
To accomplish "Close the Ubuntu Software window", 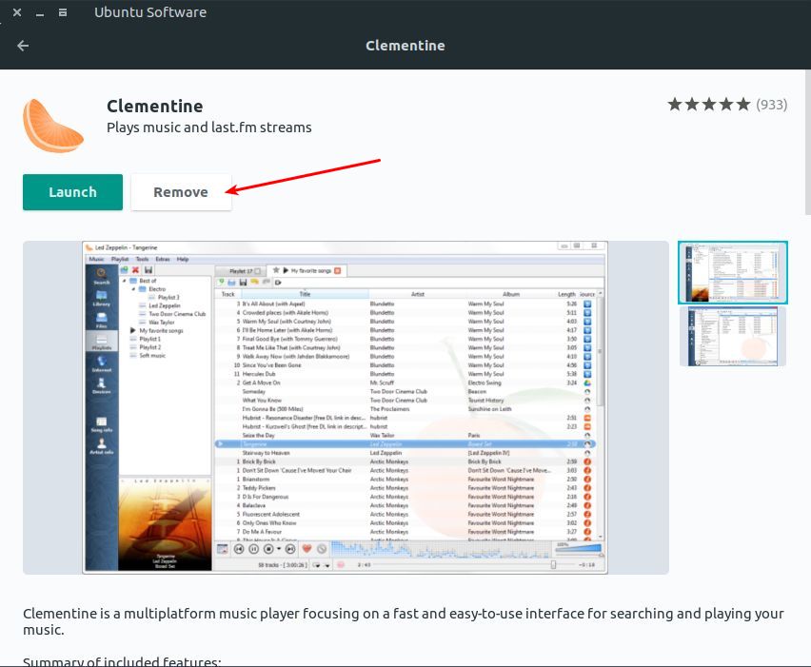I will pyautogui.click(x=17, y=12).
